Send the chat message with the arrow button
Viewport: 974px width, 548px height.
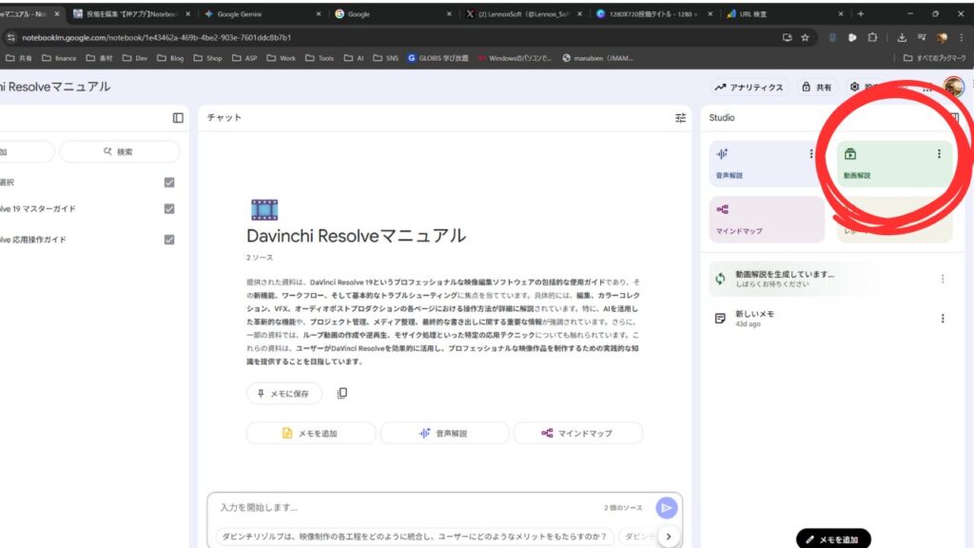pos(666,508)
